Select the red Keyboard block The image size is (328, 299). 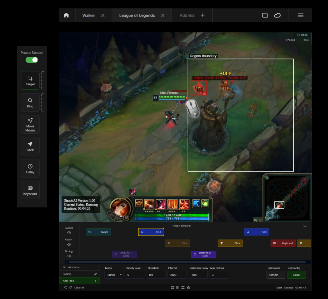(x=283, y=243)
